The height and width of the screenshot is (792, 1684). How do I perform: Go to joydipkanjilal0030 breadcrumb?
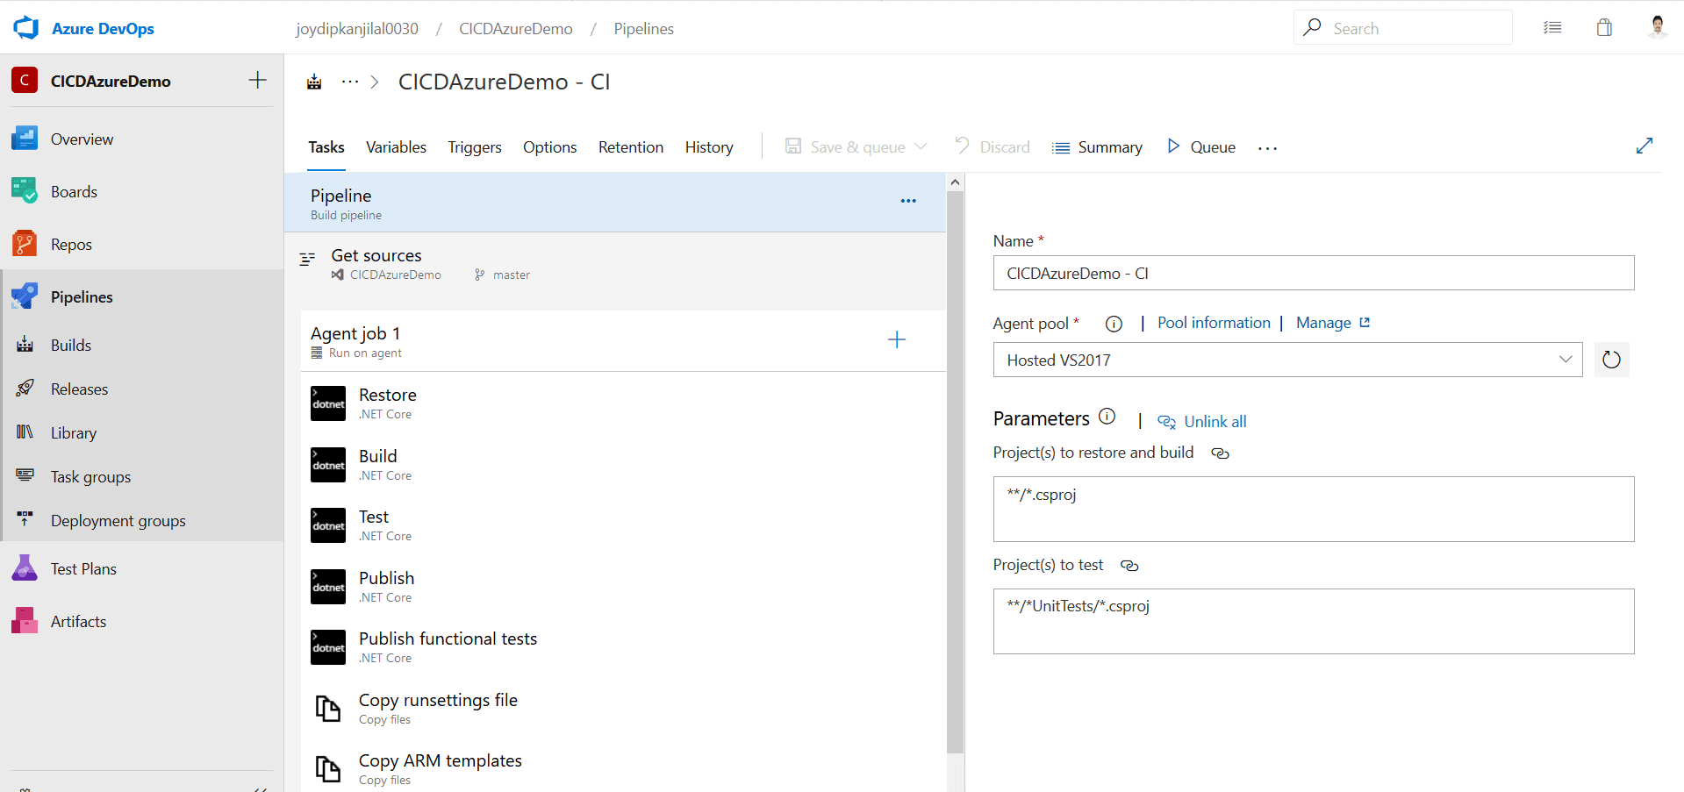coord(357,29)
